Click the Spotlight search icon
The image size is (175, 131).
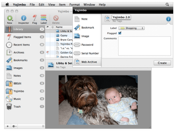[167, 5]
